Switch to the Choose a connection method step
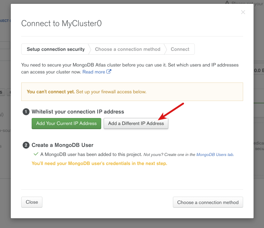 pyautogui.click(x=128, y=49)
